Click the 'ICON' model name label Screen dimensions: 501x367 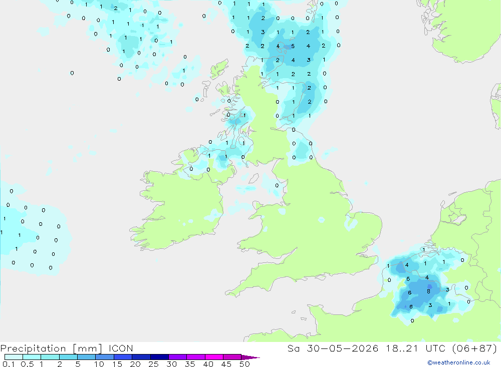[121, 348]
